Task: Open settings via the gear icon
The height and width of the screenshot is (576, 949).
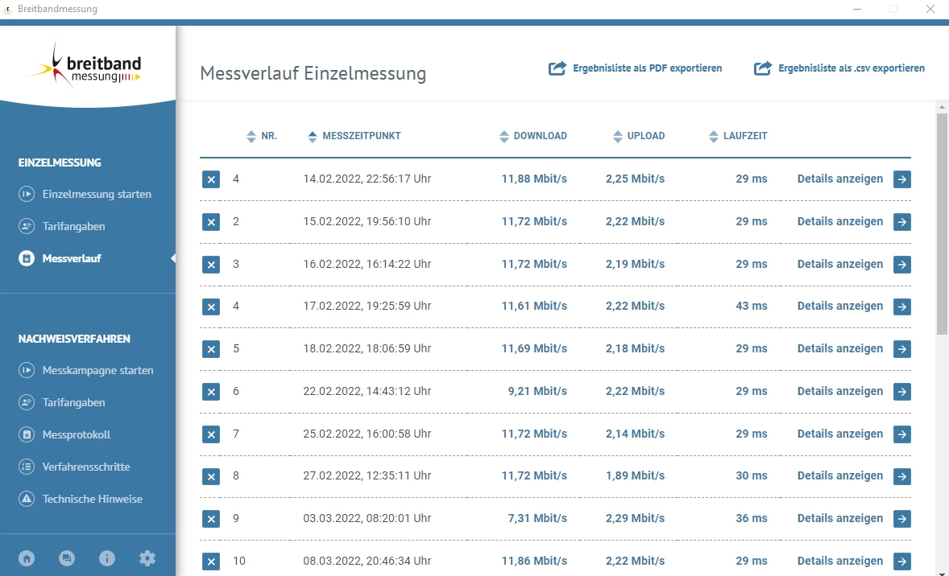Action: click(x=147, y=558)
